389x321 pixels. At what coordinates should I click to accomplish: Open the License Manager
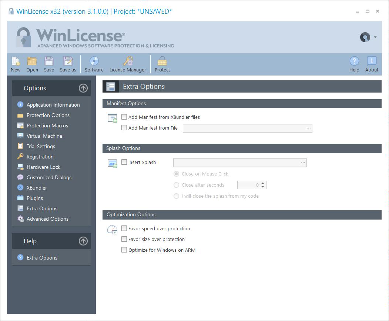128,61
